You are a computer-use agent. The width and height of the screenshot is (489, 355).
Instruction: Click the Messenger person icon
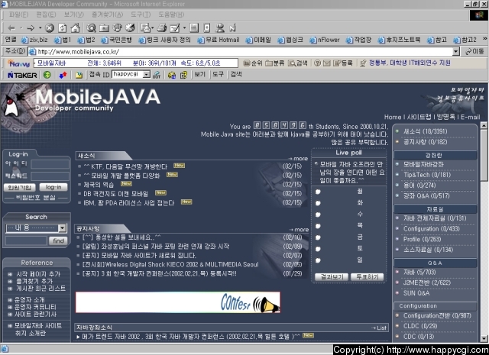[220, 28]
